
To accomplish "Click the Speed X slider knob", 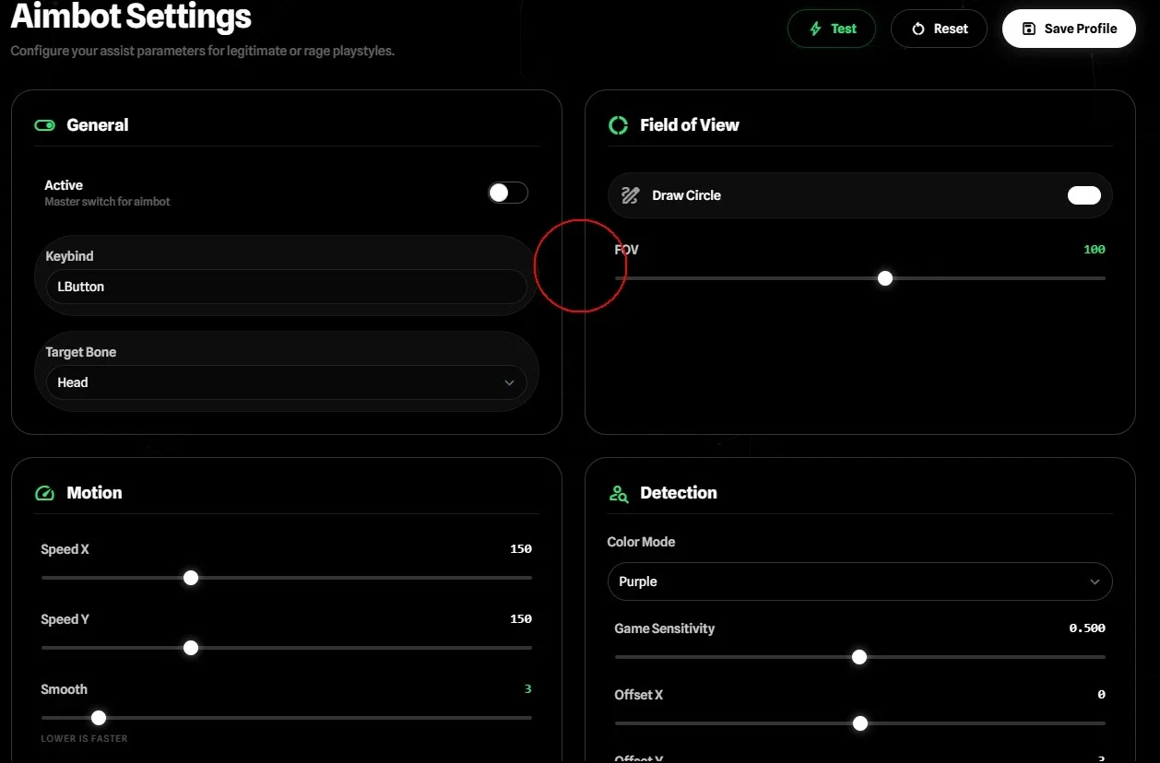I will coord(191,578).
